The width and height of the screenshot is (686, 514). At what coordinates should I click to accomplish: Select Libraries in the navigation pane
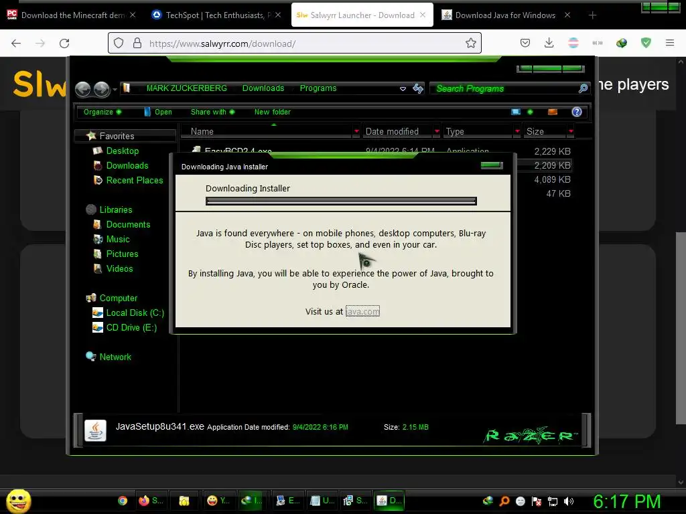[115, 209]
